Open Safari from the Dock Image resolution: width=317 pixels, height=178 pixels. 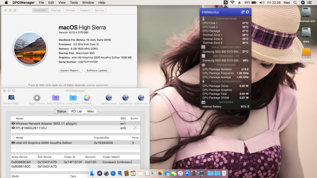(113, 173)
